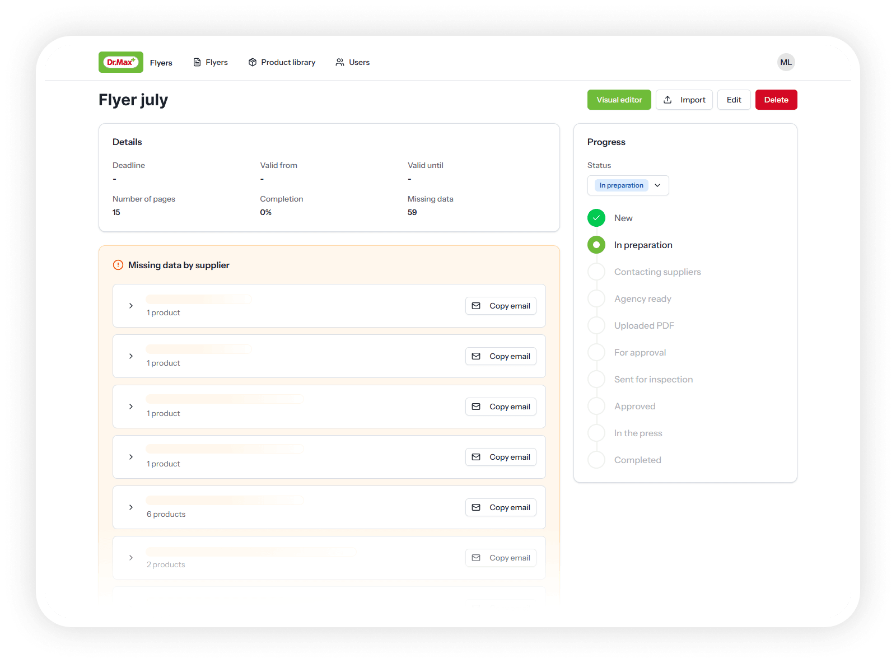The image size is (896, 663).
Task: Expand the fourth supplier row with 1 product
Action: tap(131, 457)
